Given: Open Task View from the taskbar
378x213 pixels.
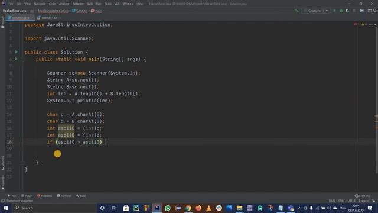Looking at the screenshot, I should [114, 208].
